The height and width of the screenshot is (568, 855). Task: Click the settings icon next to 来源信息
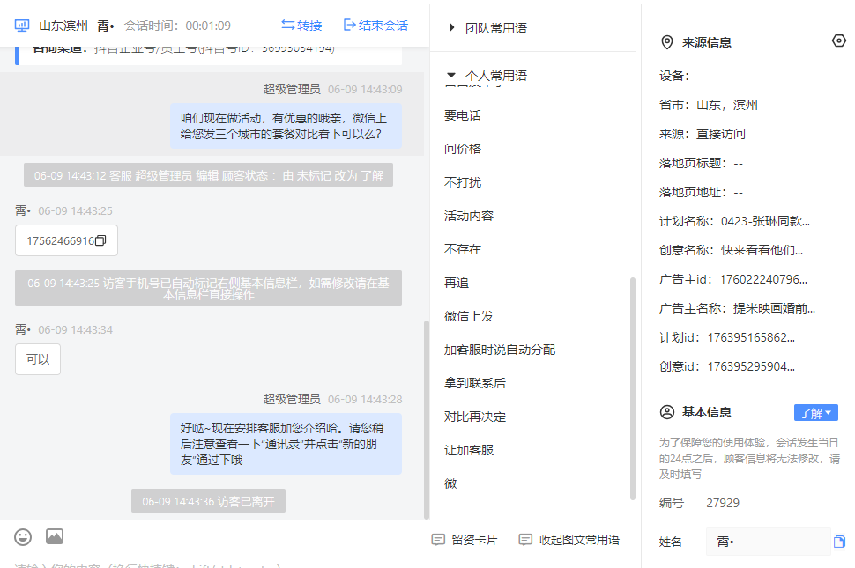(838, 41)
